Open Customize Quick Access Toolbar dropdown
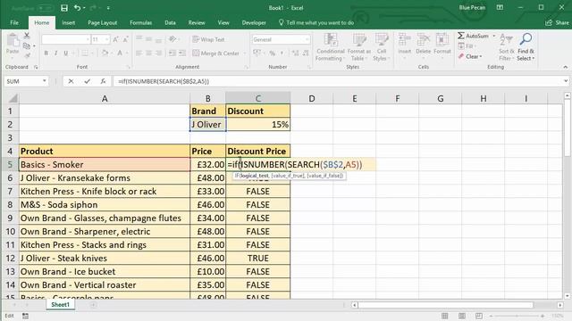This screenshot has height=321, width=572. point(108,8)
